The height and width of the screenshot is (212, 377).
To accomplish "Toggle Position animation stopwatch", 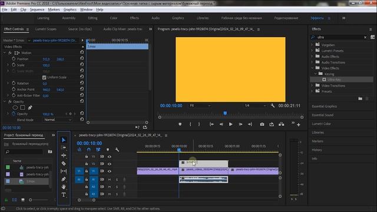I will click(x=14, y=59).
